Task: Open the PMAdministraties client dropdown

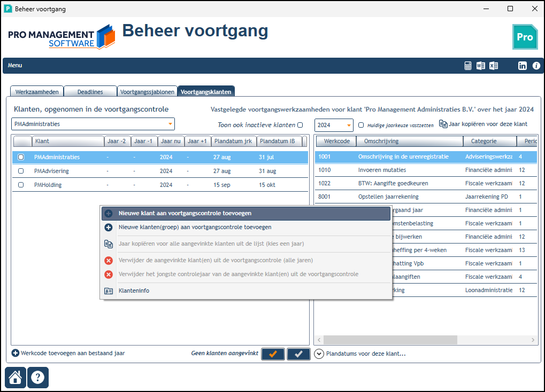Action: tap(93, 124)
